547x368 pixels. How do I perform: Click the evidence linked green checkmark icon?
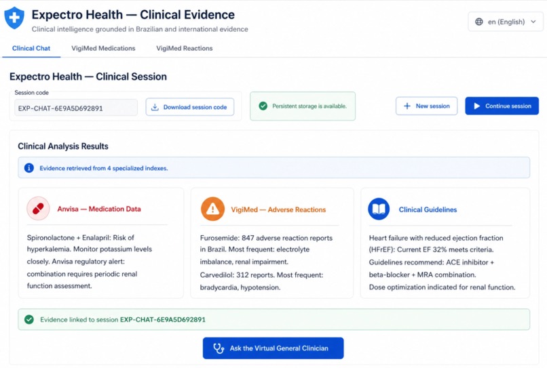click(x=29, y=320)
